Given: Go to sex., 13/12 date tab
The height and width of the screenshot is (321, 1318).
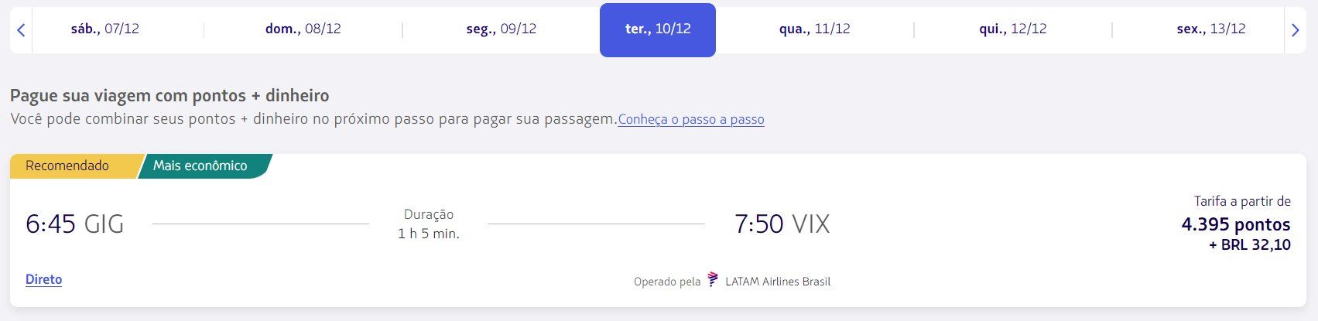Looking at the screenshot, I should pos(1211,29).
